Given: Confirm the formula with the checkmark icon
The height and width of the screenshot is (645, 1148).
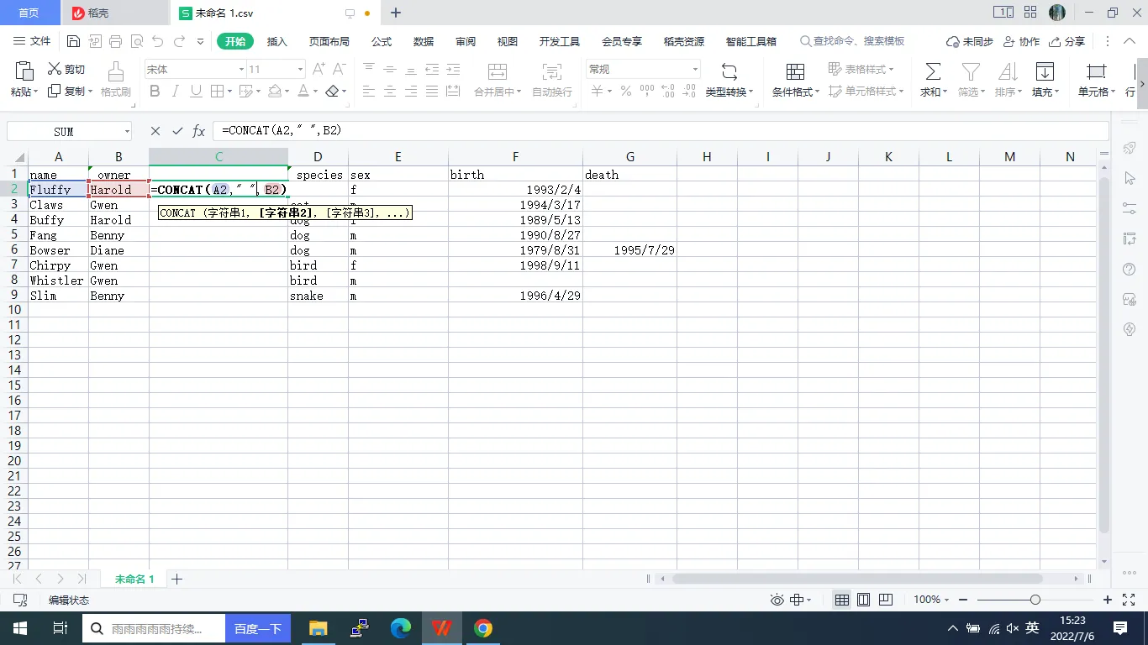Looking at the screenshot, I should (x=177, y=131).
